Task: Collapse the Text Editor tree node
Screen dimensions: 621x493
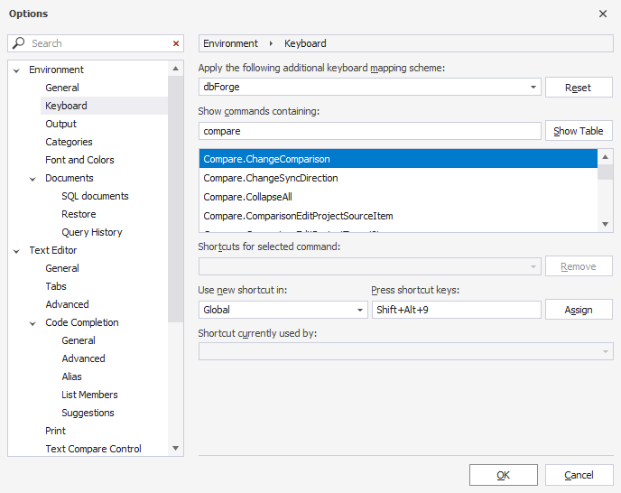Action: pyautogui.click(x=17, y=250)
